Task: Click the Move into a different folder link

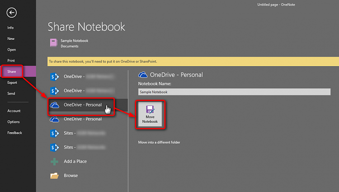Action: (x=159, y=142)
